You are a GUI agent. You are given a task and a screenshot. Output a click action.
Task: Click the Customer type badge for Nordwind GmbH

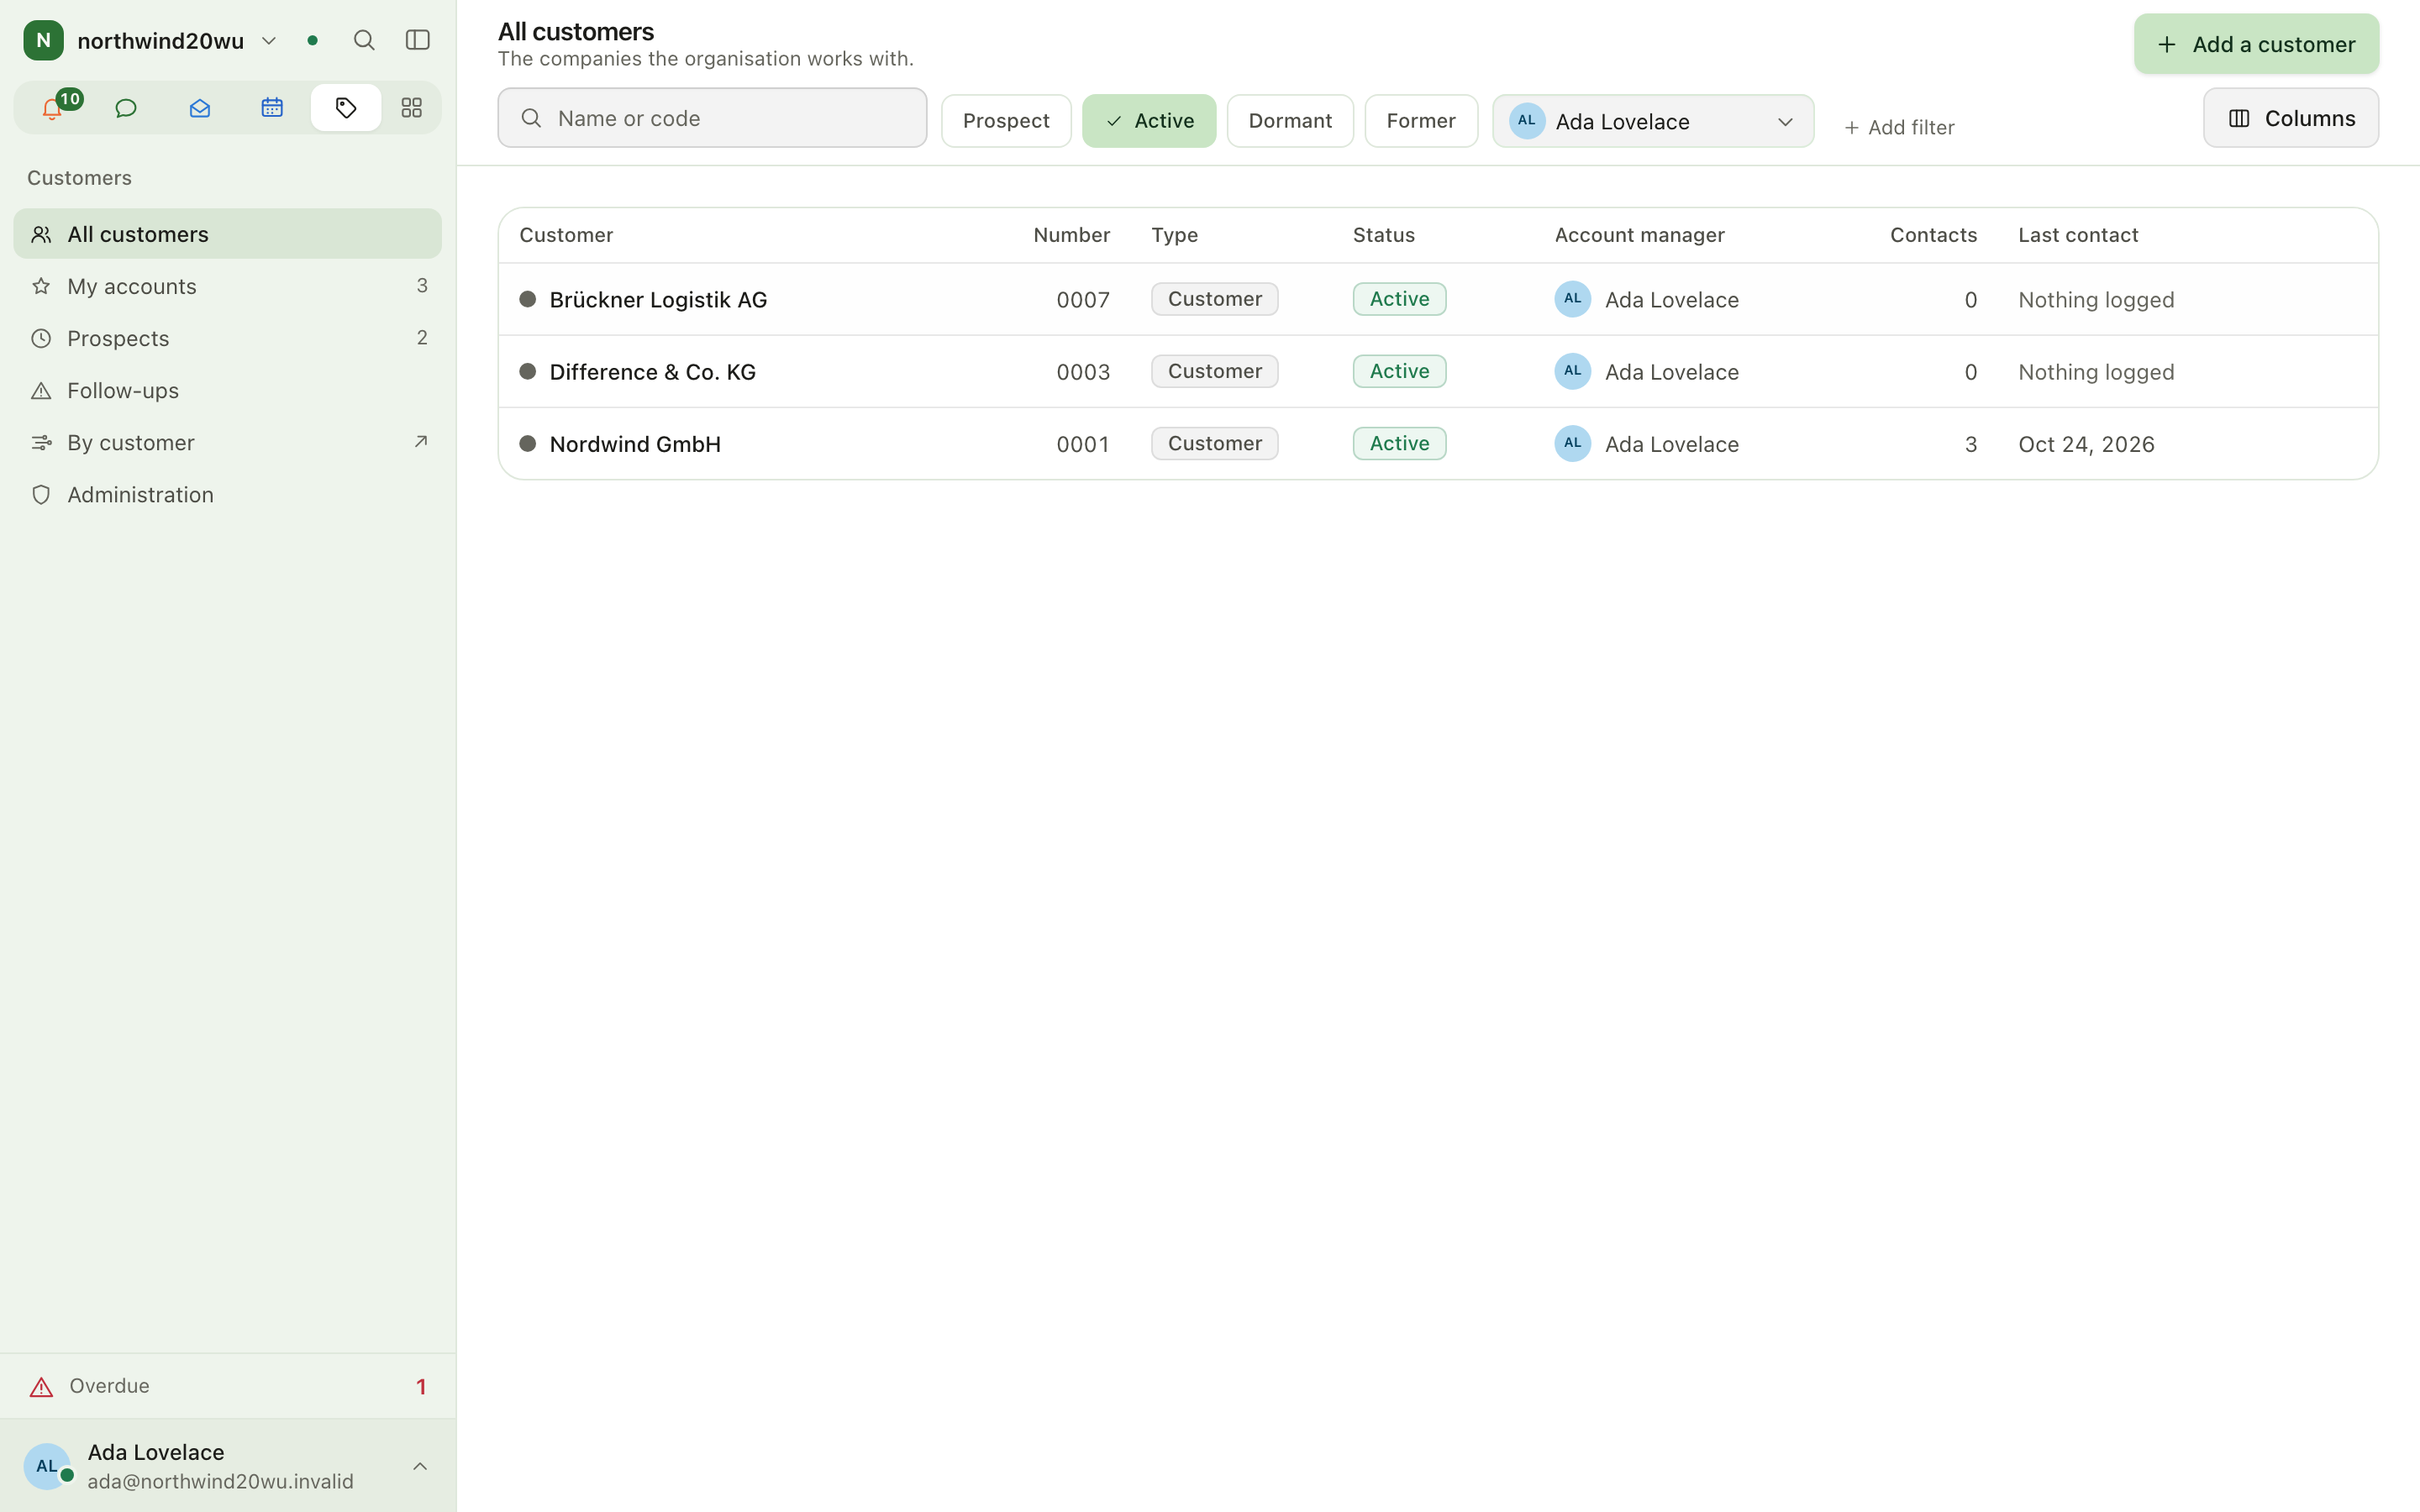(1214, 443)
